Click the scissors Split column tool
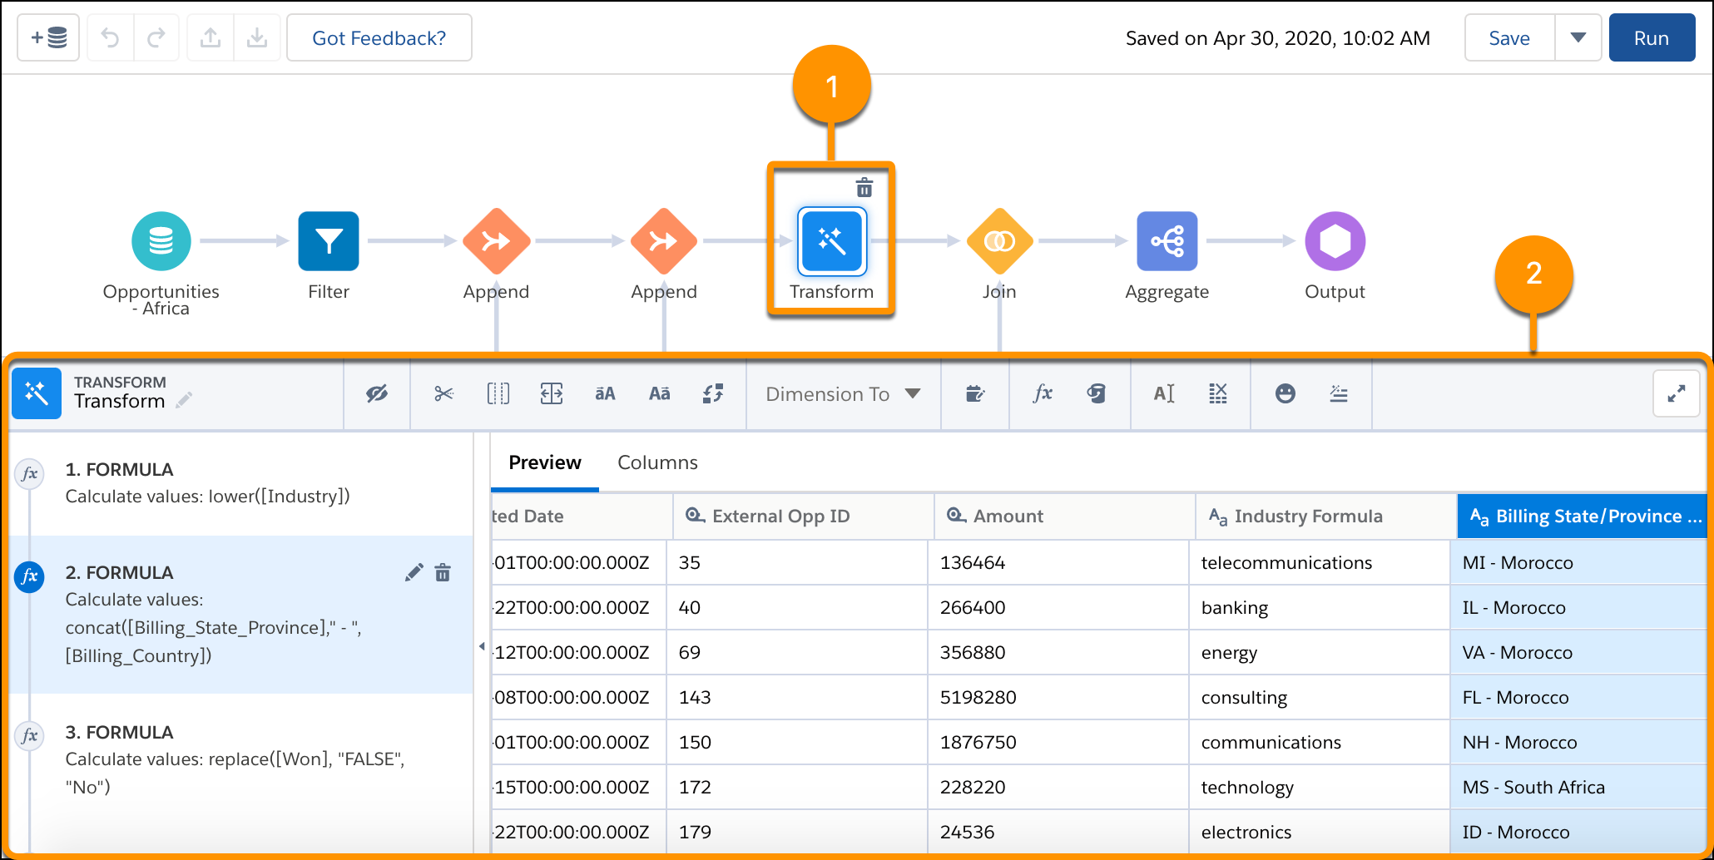This screenshot has width=1714, height=860. click(x=443, y=393)
